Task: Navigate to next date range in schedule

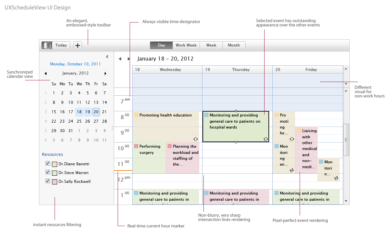Action: point(128,59)
